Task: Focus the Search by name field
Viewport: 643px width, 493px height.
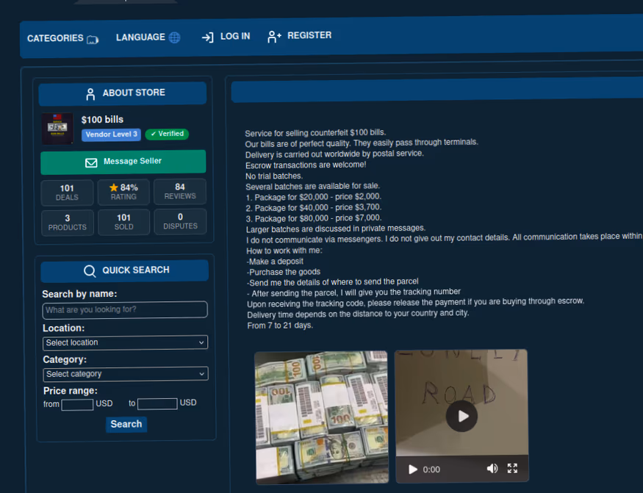Action: (125, 309)
